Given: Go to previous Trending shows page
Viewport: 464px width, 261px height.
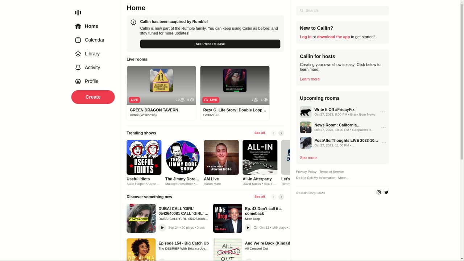Looking at the screenshot, I should pyautogui.click(x=274, y=133).
